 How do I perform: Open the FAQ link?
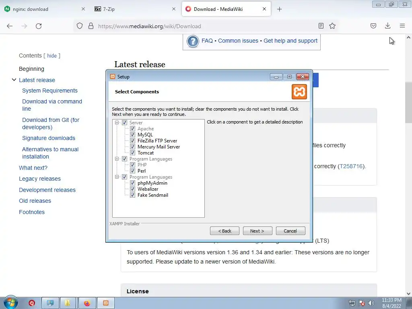tap(207, 41)
